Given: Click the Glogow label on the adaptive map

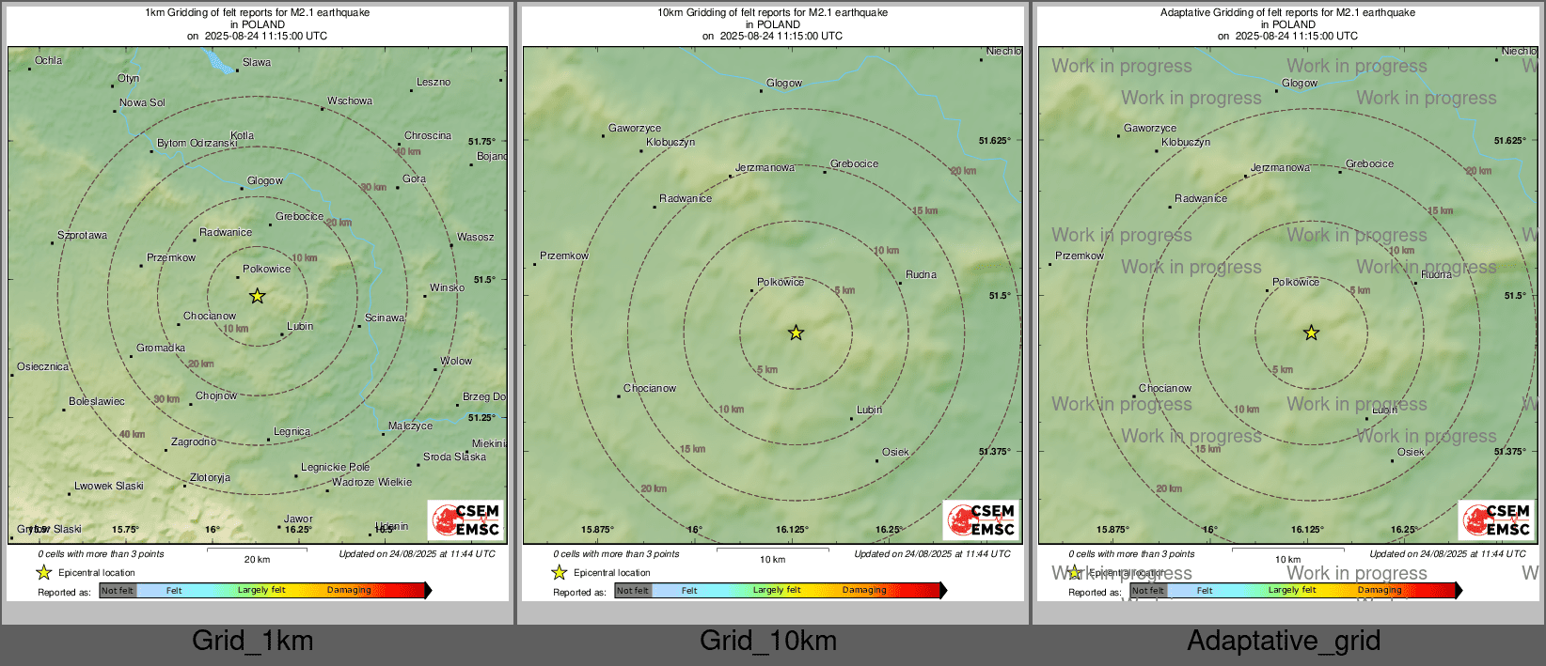Looking at the screenshot, I should coord(1300,83).
